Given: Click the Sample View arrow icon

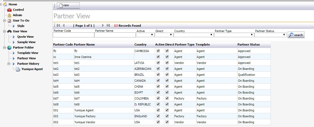Looking at the screenshot, I should coord(14,42).
